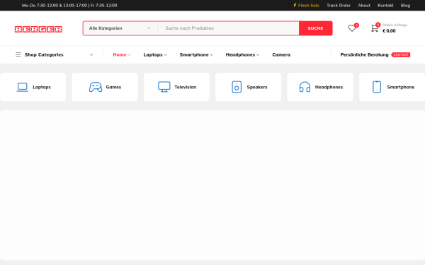Go to the Camera menu item
This screenshot has width=425, height=265.
click(x=281, y=54)
